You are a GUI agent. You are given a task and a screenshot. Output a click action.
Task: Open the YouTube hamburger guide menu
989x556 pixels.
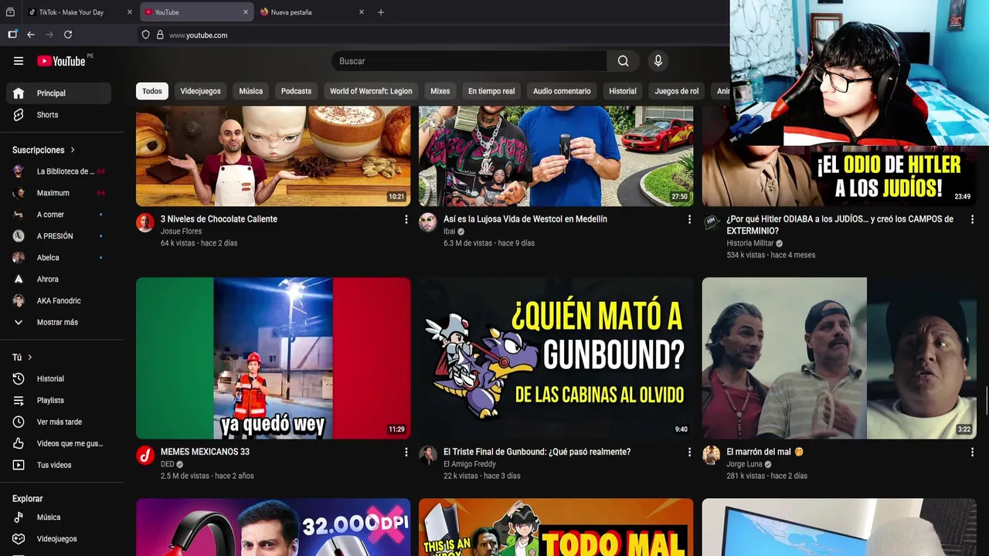point(19,61)
